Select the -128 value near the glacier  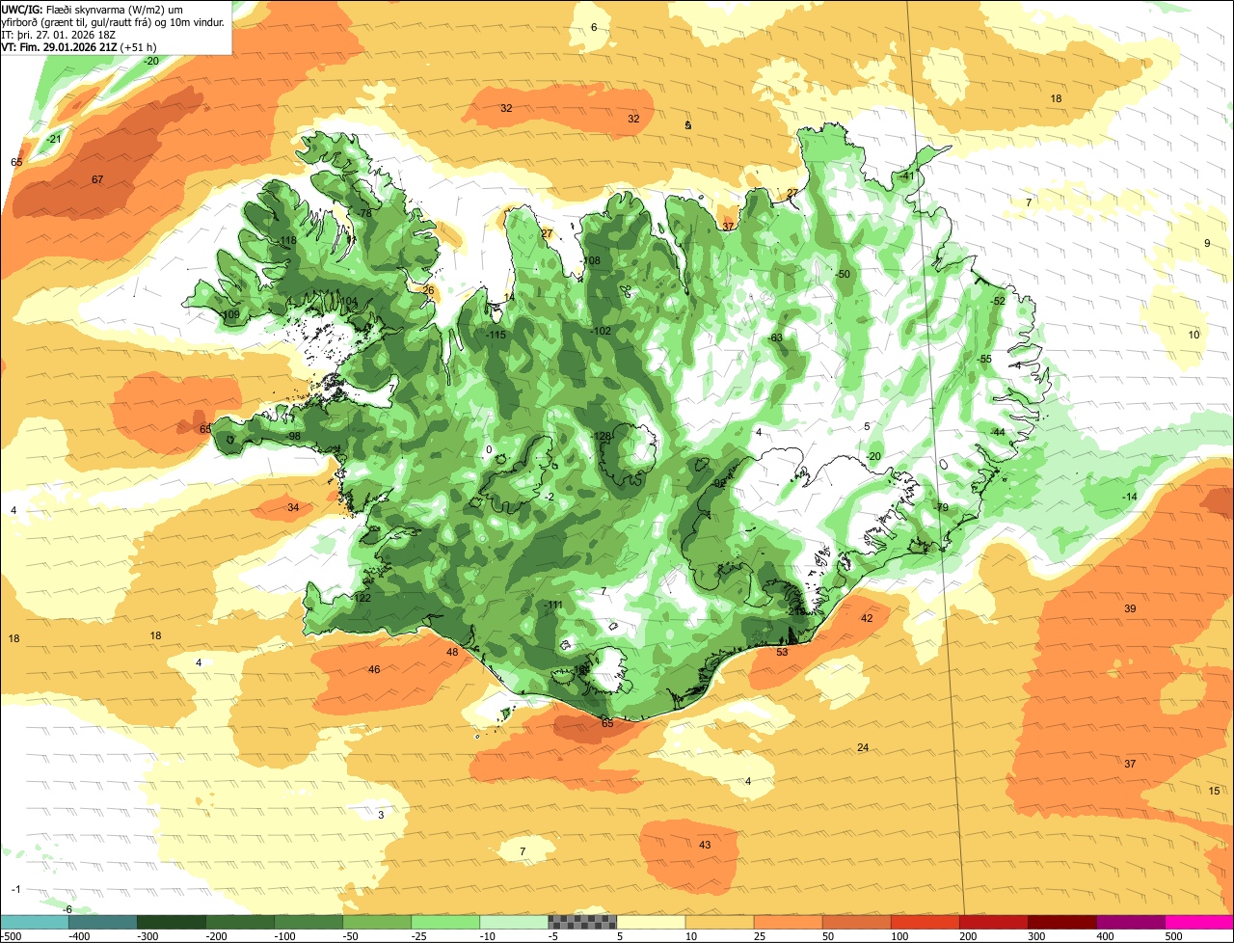[x=602, y=437]
